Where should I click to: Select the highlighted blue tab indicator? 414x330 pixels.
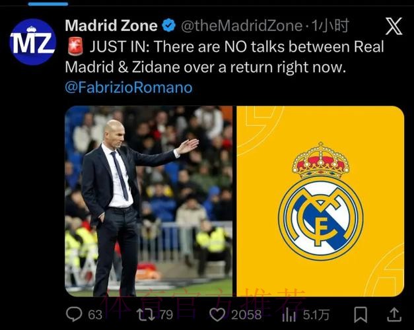[48, 4]
